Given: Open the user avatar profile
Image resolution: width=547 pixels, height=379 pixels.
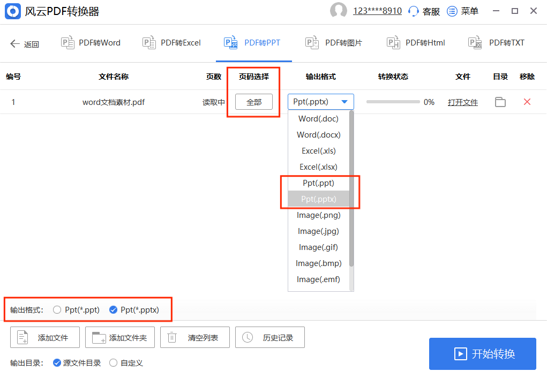Looking at the screenshot, I should click(x=339, y=11).
